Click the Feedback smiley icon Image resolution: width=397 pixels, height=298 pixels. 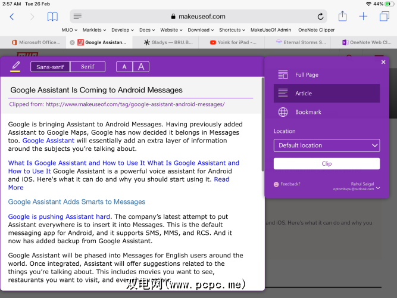[276, 184]
